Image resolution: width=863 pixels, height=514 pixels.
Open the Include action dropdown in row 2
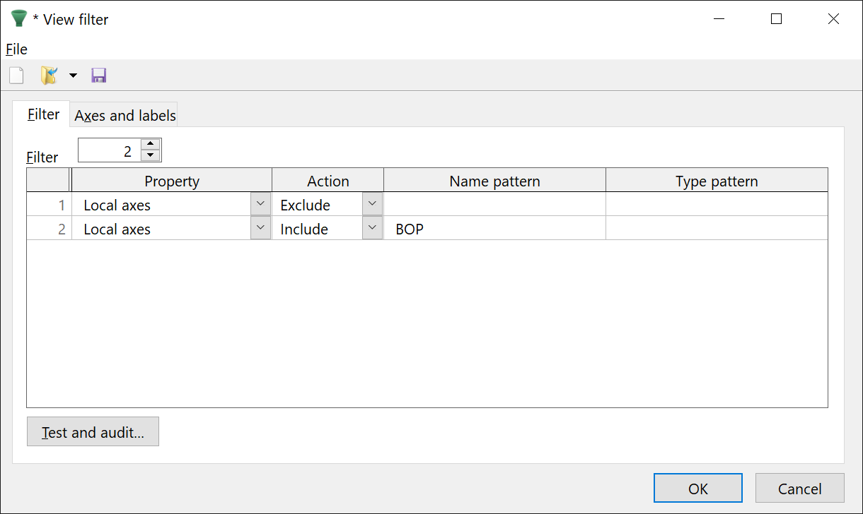click(x=372, y=229)
